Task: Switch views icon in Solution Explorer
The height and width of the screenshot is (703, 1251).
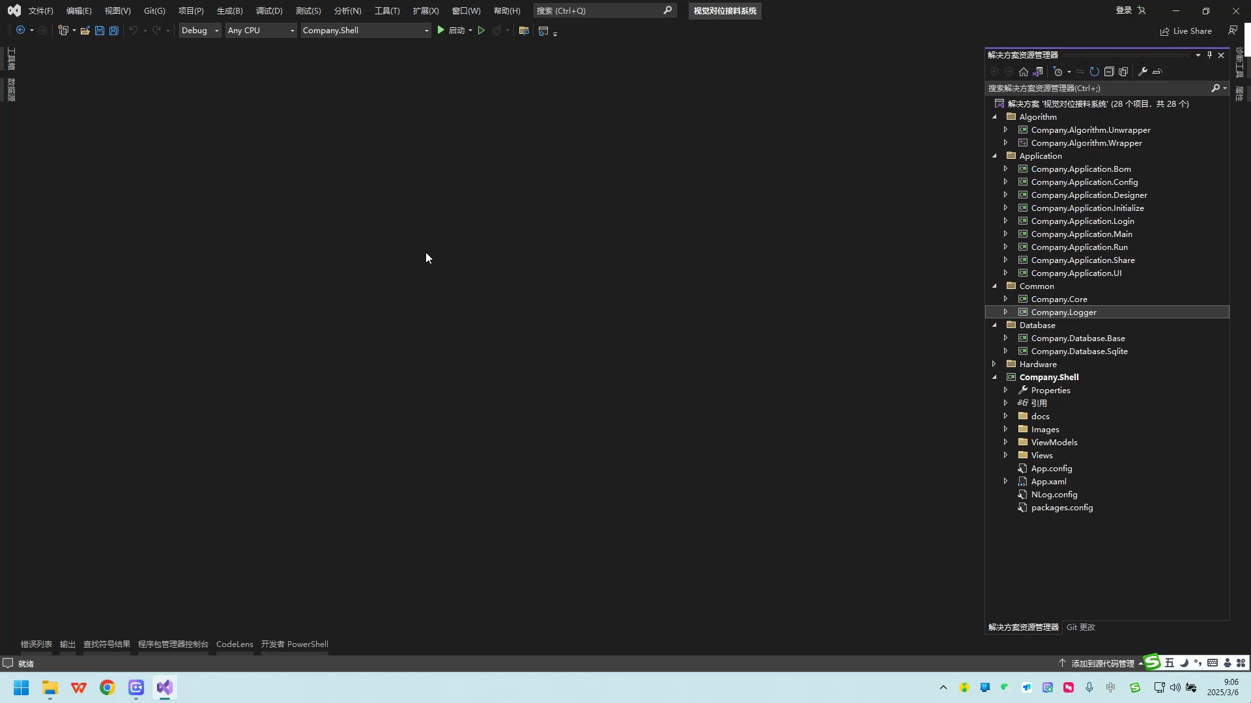Action: click(1038, 72)
